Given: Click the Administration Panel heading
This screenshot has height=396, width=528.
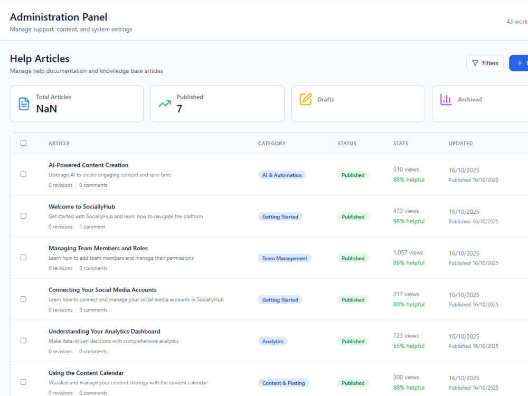Looking at the screenshot, I should pos(59,17).
